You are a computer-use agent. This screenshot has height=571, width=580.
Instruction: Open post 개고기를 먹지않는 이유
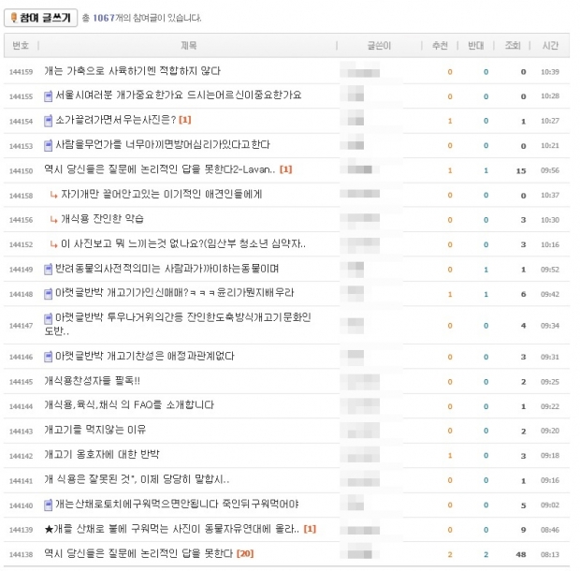click(95, 430)
